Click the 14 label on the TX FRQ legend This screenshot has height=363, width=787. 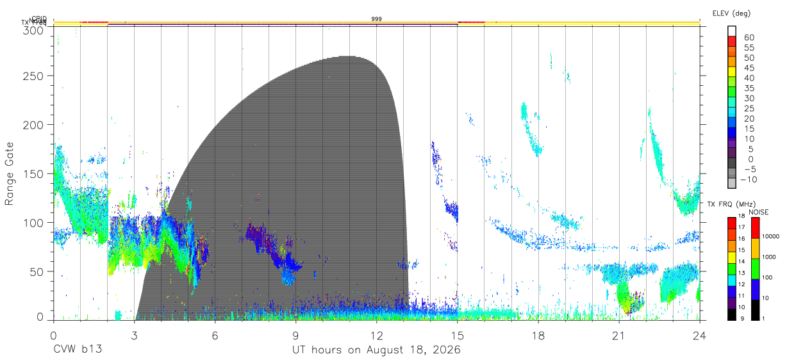[x=741, y=261]
